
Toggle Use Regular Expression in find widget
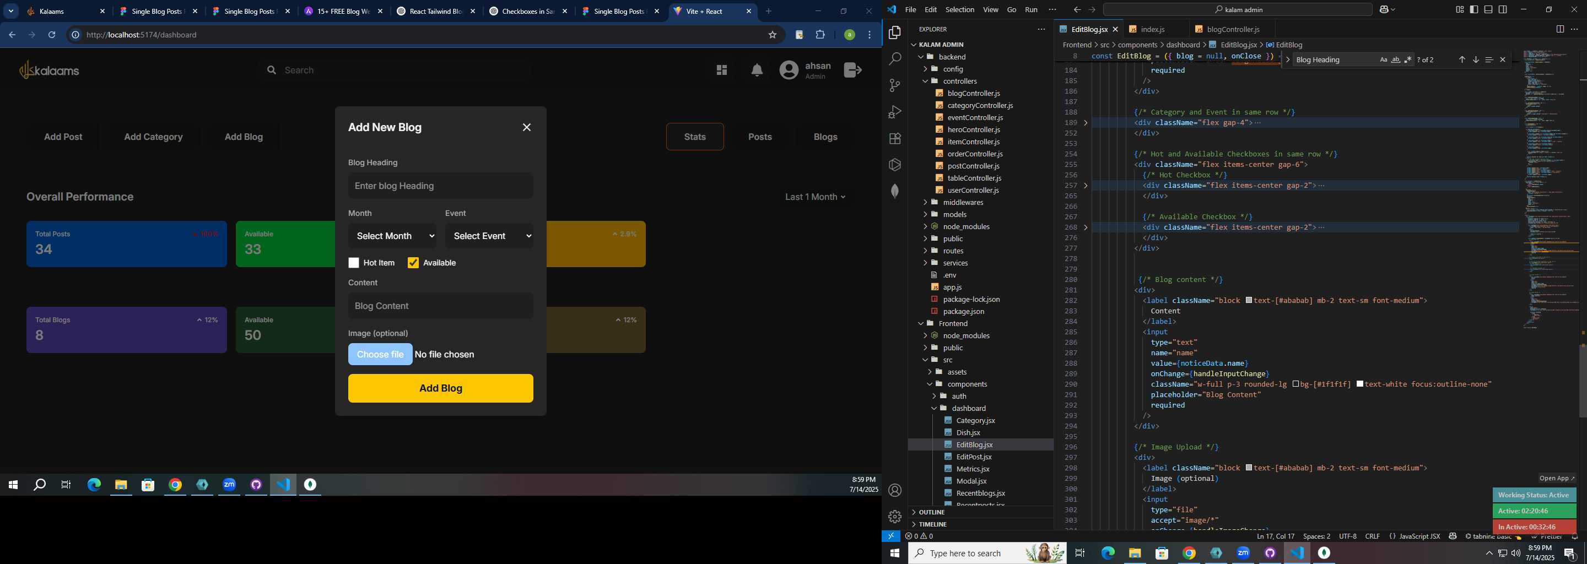[x=1408, y=59]
